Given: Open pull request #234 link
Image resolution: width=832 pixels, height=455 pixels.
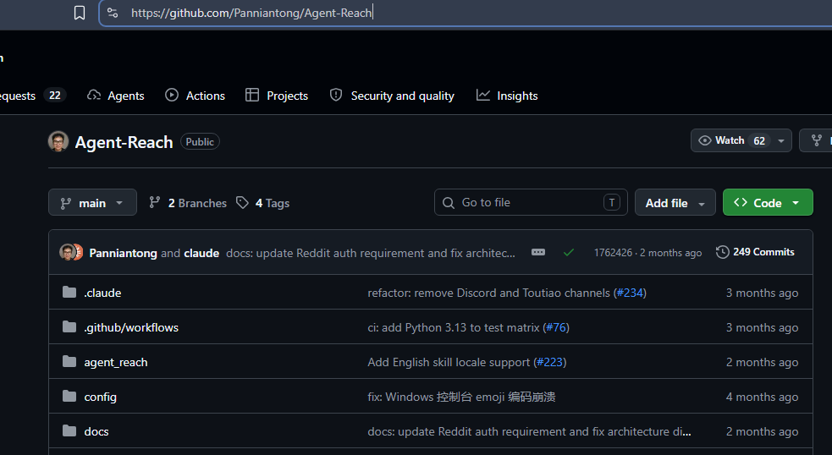Looking at the screenshot, I should (x=630, y=293).
